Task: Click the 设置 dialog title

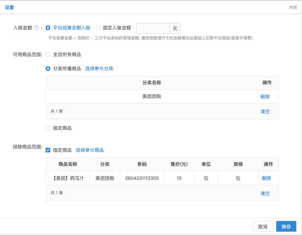Action: [9, 7]
